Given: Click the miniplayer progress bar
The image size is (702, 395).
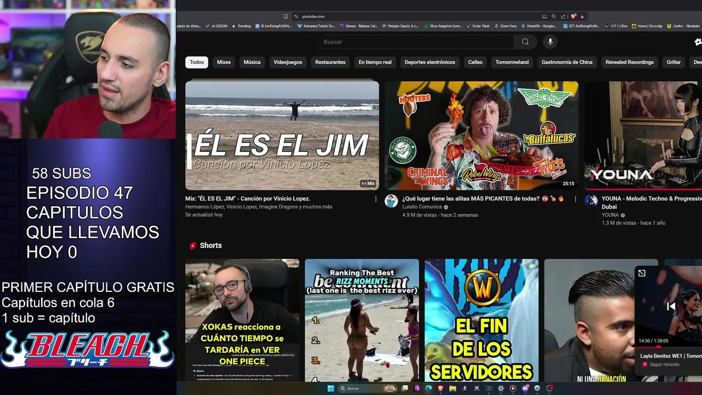Looking at the screenshot, I should click(x=669, y=347).
